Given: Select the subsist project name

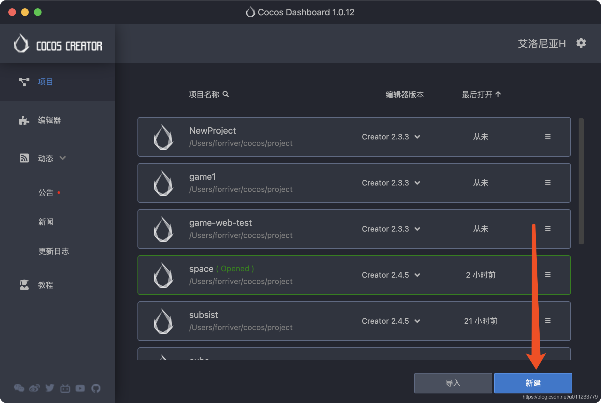Looking at the screenshot, I should pyautogui.click(x=203, y=315).
